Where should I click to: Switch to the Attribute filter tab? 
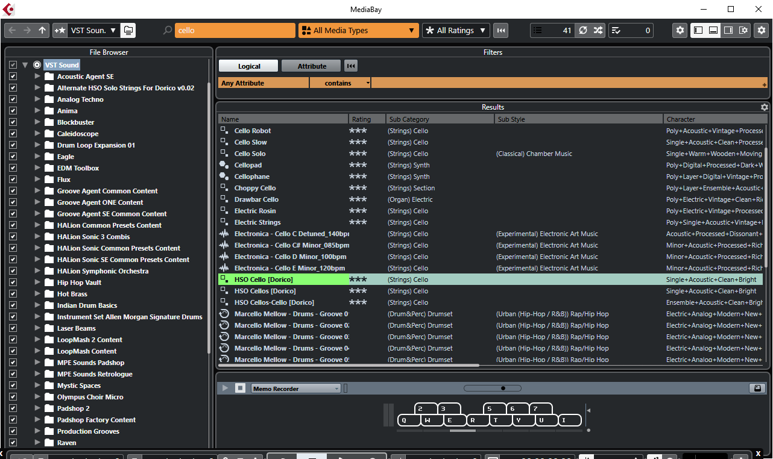coord(312,66)
